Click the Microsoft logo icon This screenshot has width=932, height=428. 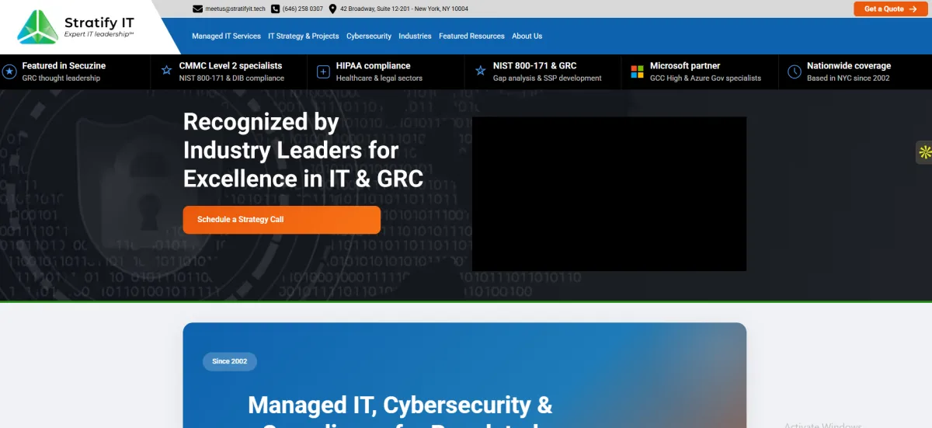[x=637, y=71]
